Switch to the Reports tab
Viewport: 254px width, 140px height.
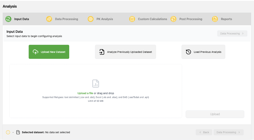click(226, 19)
